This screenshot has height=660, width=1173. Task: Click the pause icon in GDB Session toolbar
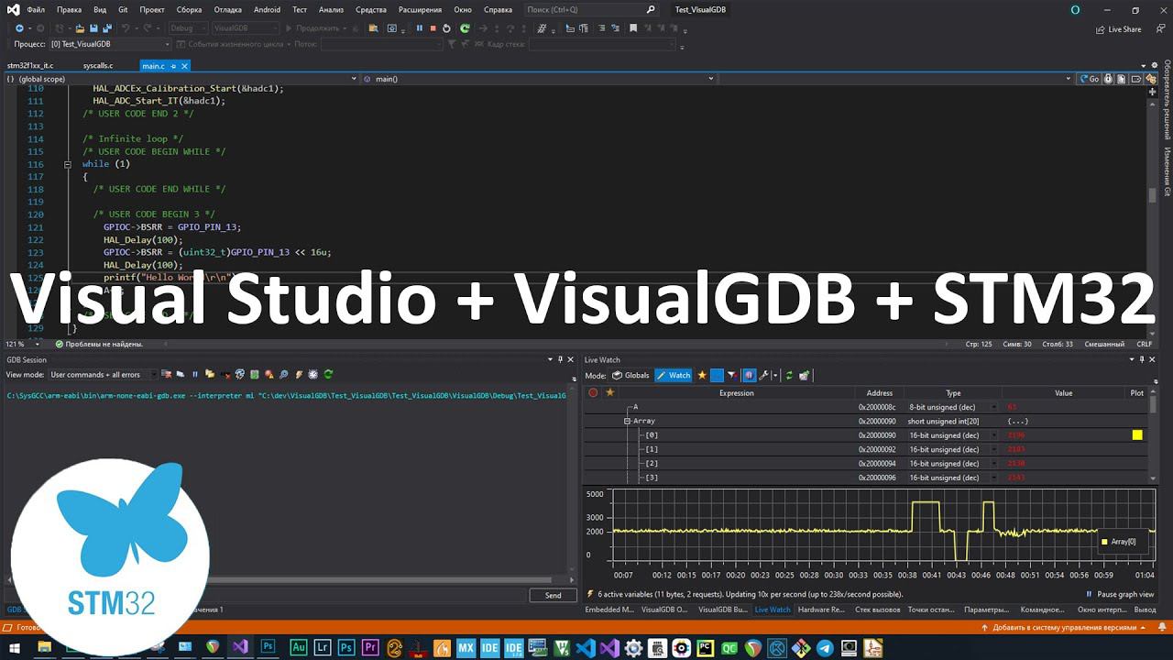(194, 374)
